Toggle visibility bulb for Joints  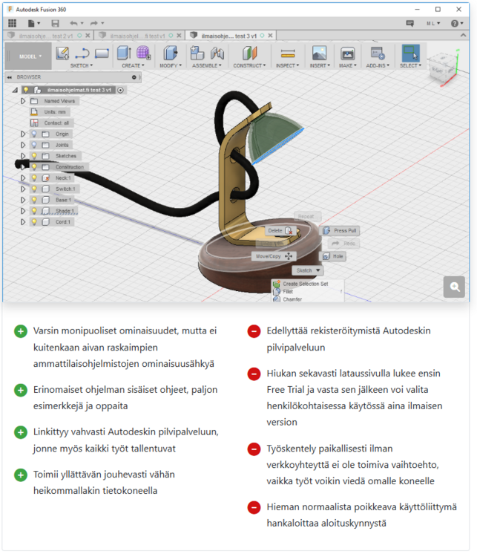[x=34, y=145]
